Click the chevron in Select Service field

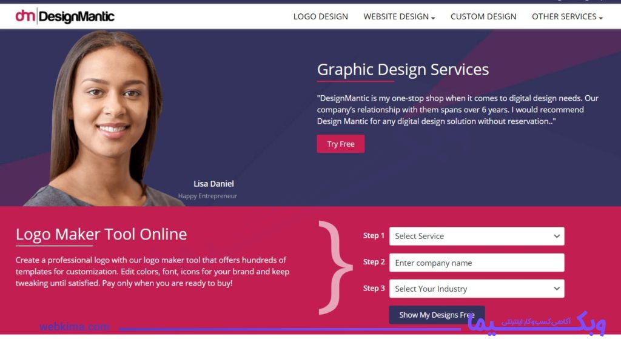tap(557, 236)
